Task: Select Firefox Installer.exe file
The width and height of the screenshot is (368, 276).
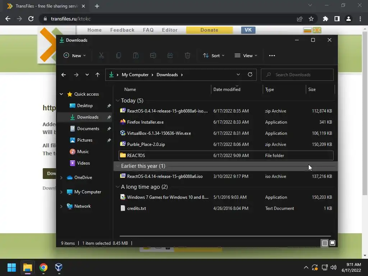Action: point(226,122)
